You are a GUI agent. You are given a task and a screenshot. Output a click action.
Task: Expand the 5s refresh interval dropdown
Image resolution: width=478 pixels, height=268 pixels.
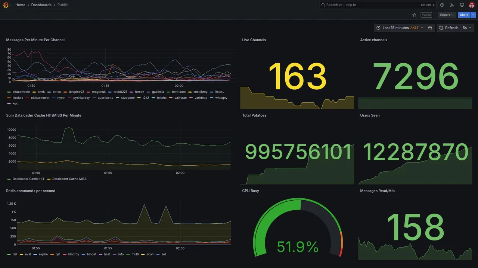tap(467, 28)
